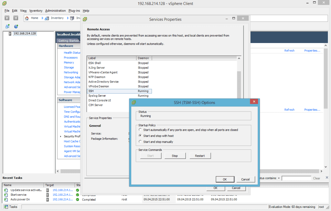The width and height of the screenshot is (331, 211).
Task: Click Label column header in services list
Action: coord(112,58)
